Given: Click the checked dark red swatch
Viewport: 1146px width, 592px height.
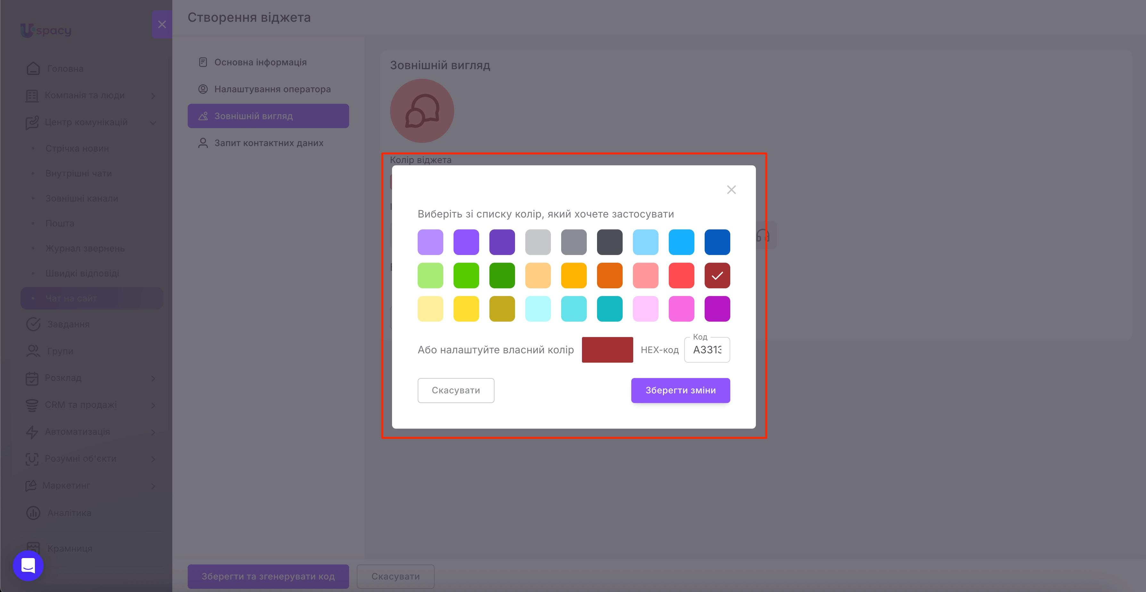Looking at the screenshot, I should [x=717, y=275].
